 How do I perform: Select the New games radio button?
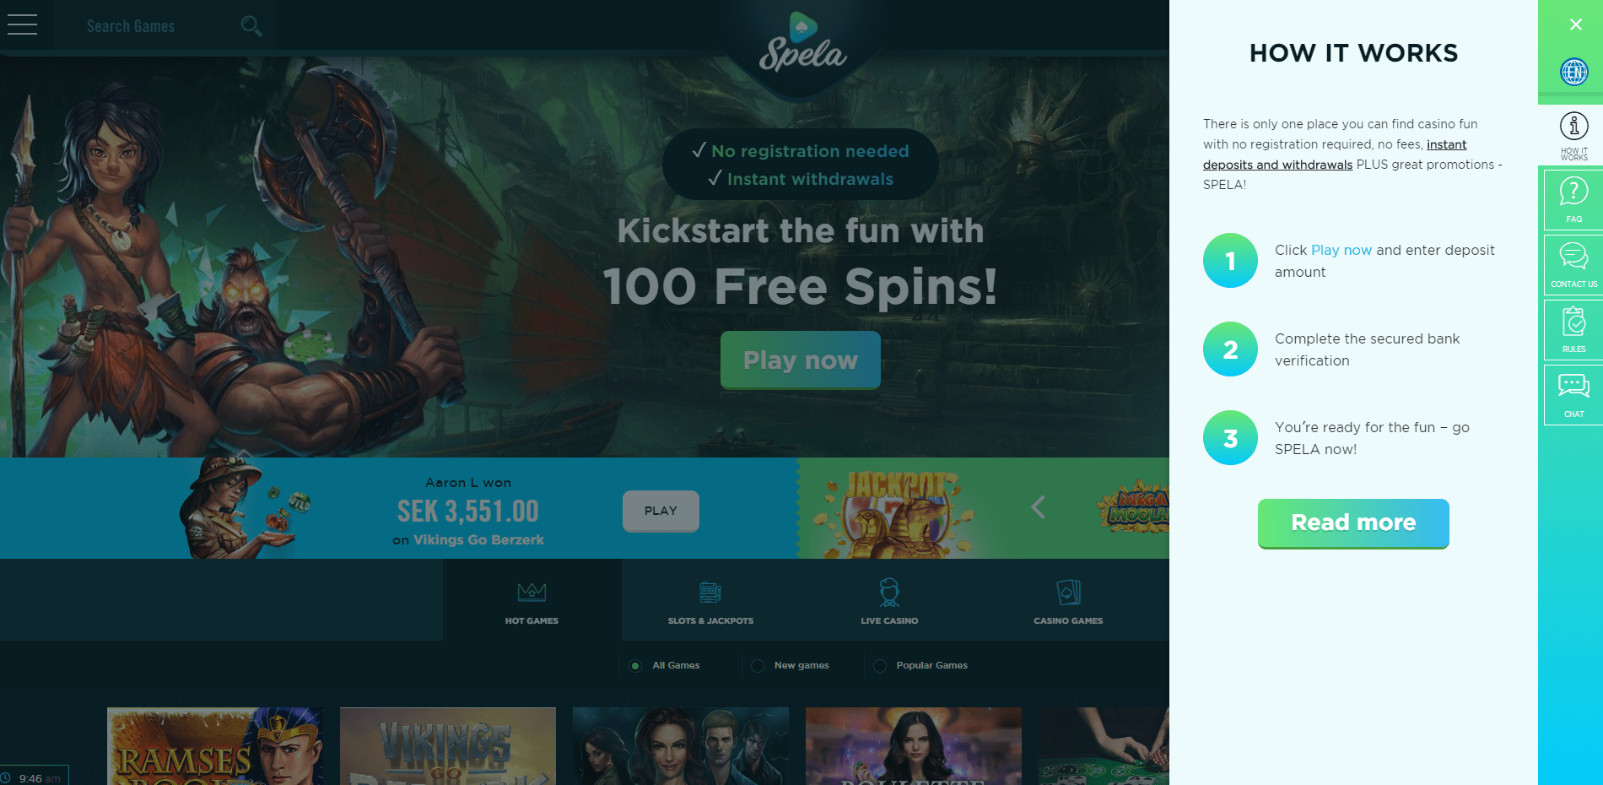[x=758, y=666]
